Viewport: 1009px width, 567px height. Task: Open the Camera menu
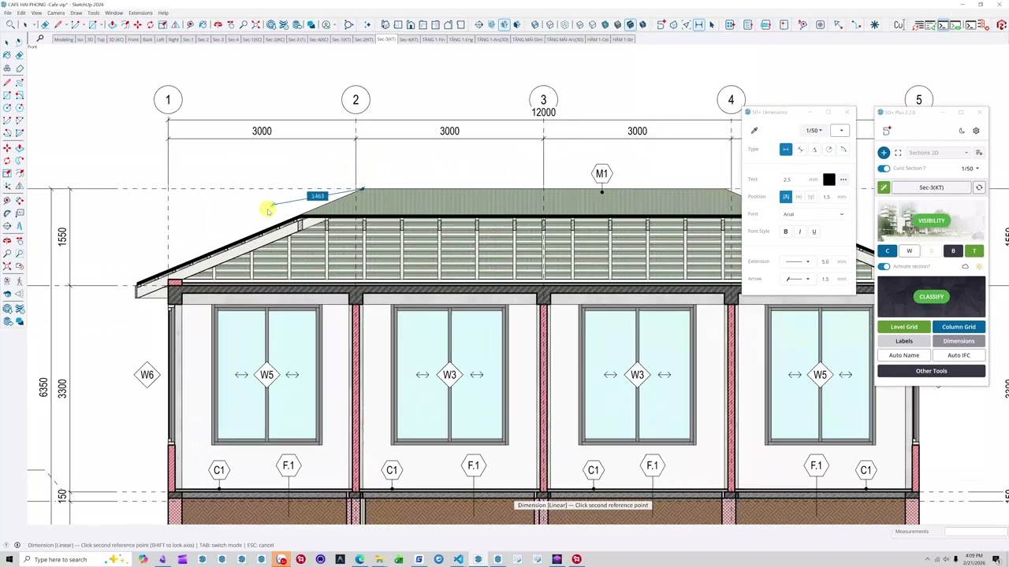coord(56,13)
